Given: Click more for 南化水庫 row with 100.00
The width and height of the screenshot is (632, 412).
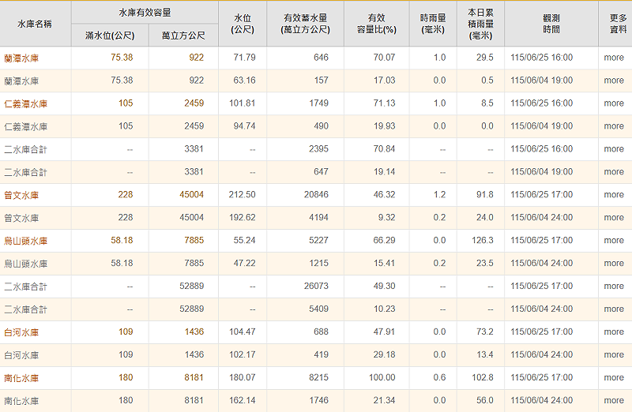Looking at the screenshot, I should [x=614, y=378].
